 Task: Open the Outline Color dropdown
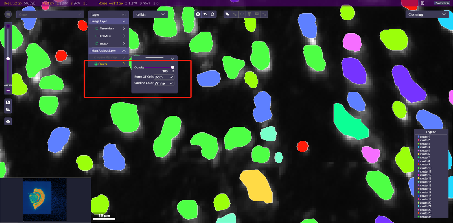pos(164,83)
